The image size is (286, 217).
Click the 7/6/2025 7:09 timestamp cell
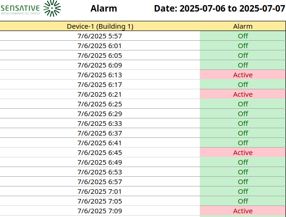[x=100, y=211]
